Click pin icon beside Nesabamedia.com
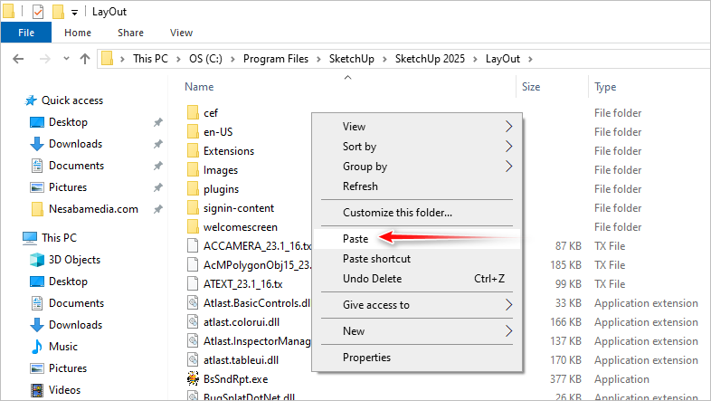This screenshot has width=711, height=401. (x=157, y=210)
